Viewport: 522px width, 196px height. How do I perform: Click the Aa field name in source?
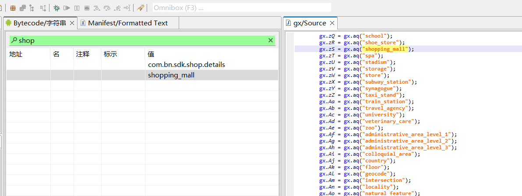[332, 101]
